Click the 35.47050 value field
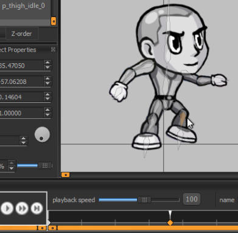Image resolution: width=238 pixels, height=233 pixels. tap(21, 66)
